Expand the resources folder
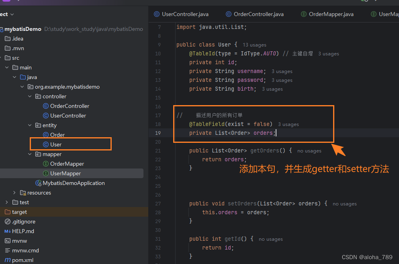 click(14, 193)
